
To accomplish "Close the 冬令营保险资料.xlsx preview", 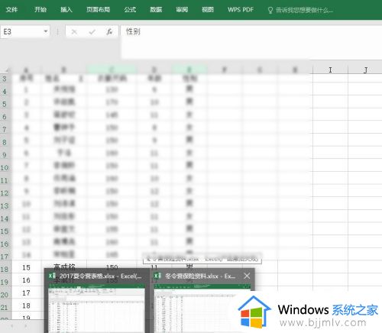I will pyautogui.click(x=247, y=276).
